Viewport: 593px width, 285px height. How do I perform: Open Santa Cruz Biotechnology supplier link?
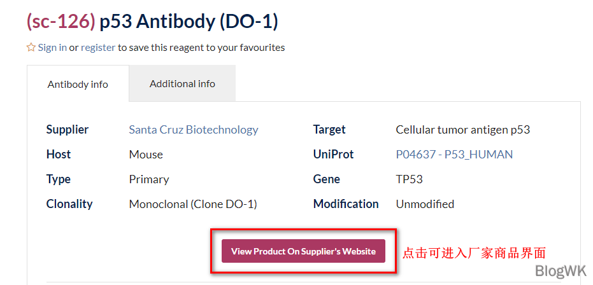coord(194,130)
